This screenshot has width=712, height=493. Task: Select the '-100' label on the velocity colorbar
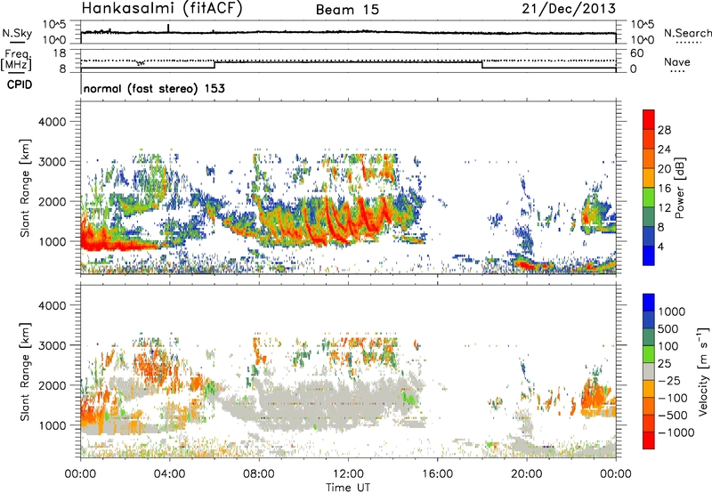click(x=673, y=398)
